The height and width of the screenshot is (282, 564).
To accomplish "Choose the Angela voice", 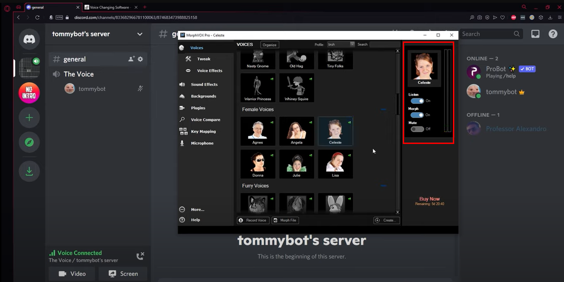I will (x=296, y=131).
